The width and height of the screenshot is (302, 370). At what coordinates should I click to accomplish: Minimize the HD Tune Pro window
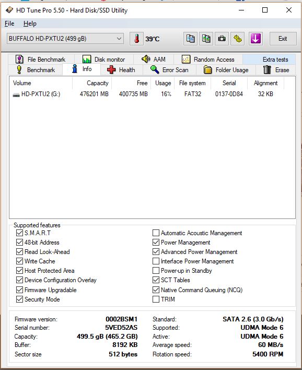pyautogui.click(x=241, y=10)
